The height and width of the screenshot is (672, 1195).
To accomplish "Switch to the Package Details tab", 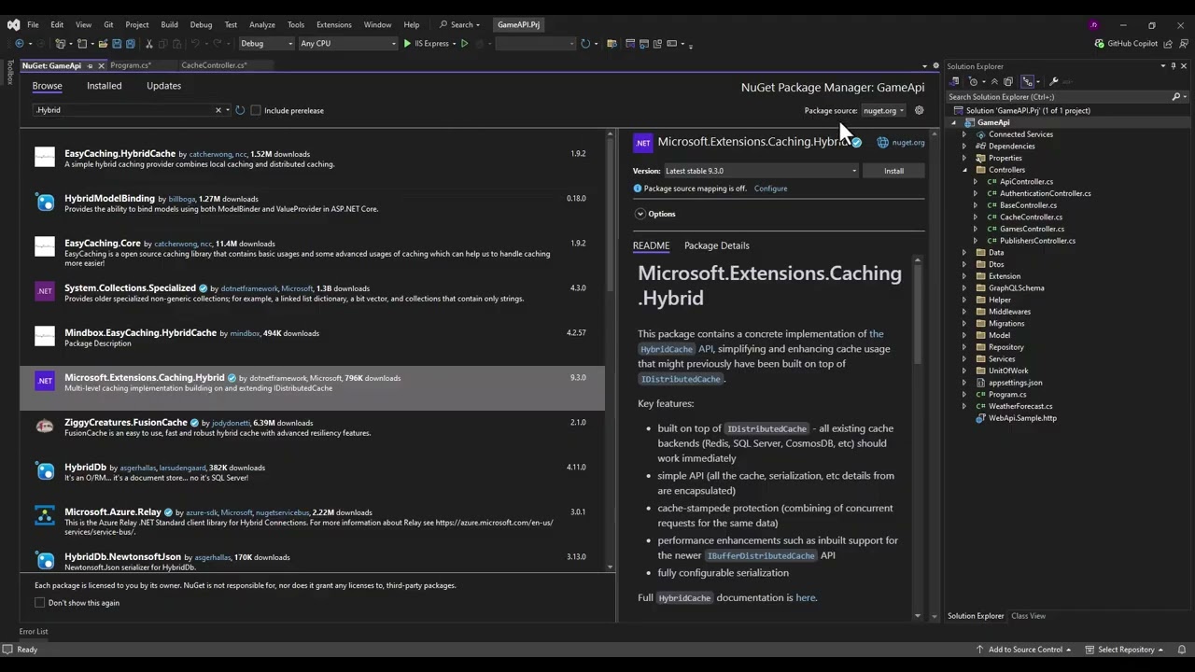I will point(717,245).
